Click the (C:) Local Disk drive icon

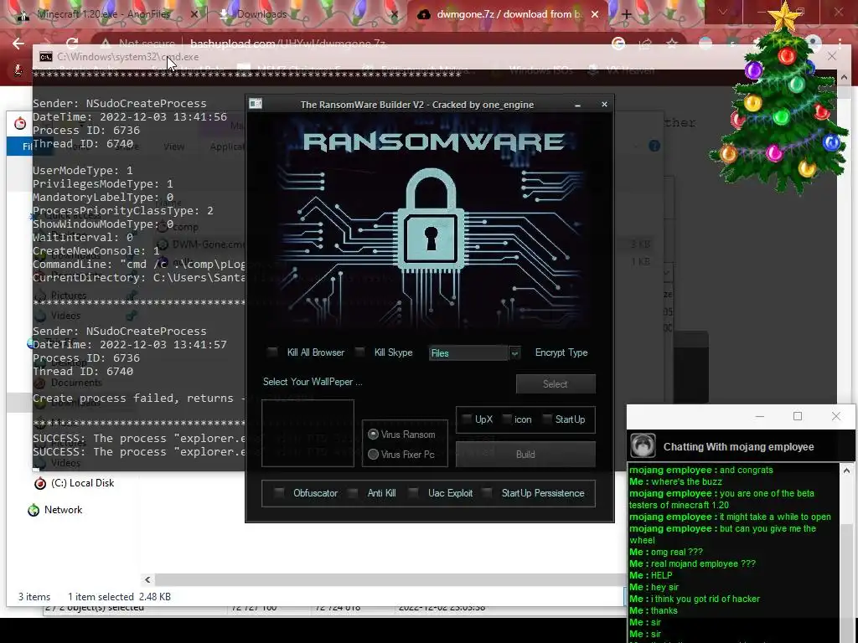40,483
